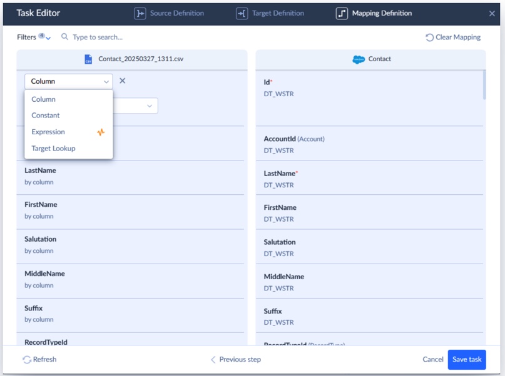Go back with Previous step
The image size is (505, 376).
coord(236,360)
